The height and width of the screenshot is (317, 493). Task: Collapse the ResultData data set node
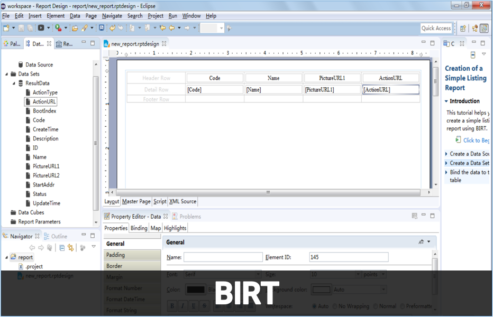[x=14, y=83]
